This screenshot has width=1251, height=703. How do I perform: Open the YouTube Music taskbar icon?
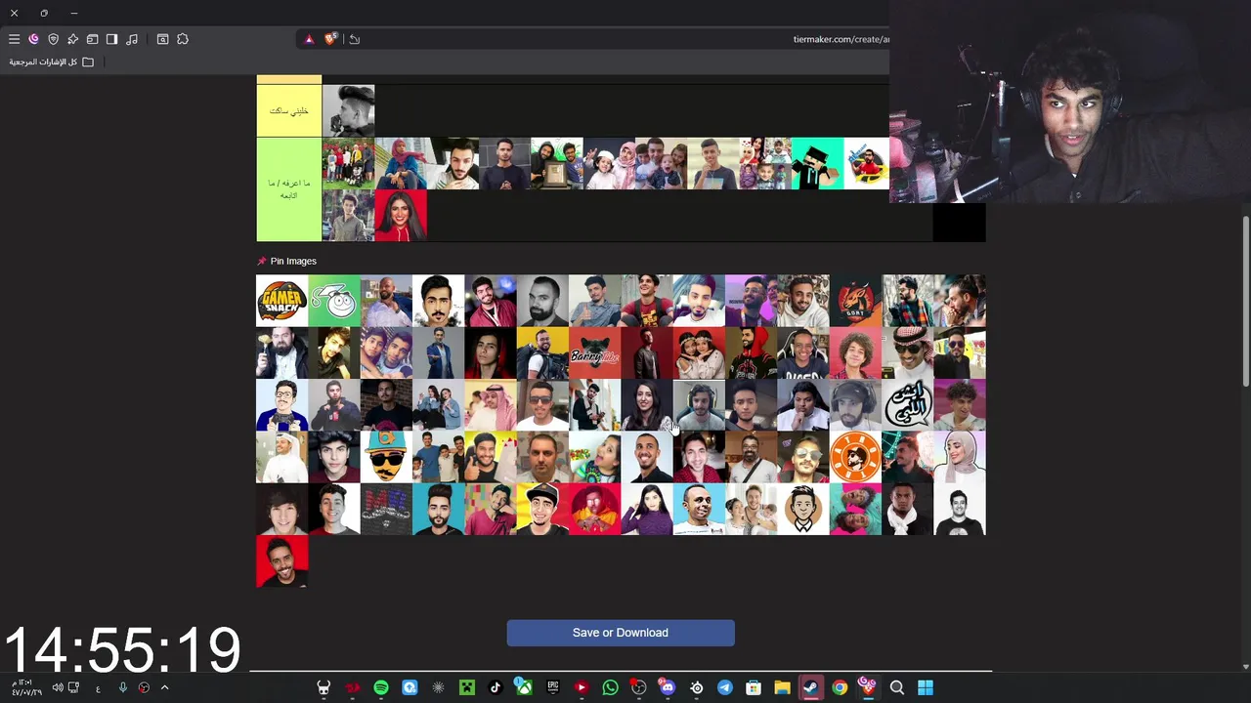(582, 687)
